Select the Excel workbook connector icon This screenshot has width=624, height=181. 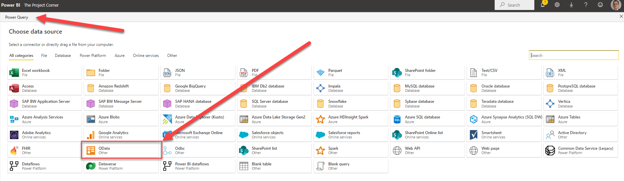tap(14, 73)
